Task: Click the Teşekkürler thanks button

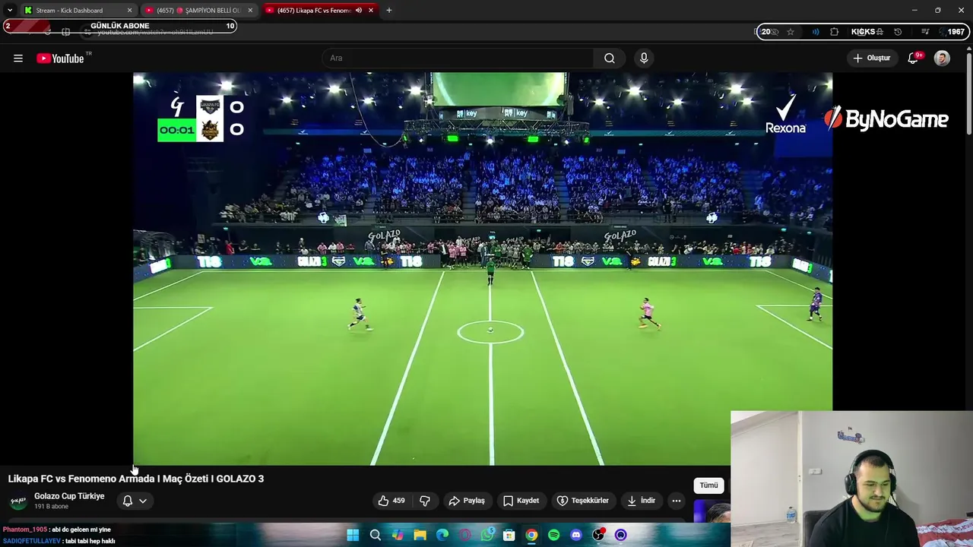Action: point(583,501)
